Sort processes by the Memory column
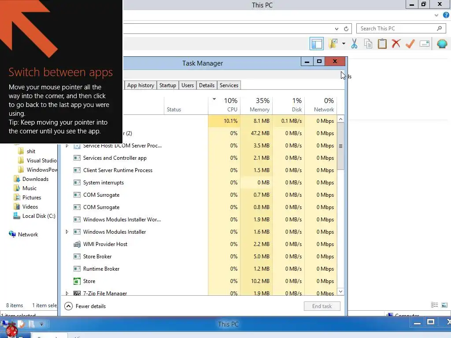 (257, 105)
